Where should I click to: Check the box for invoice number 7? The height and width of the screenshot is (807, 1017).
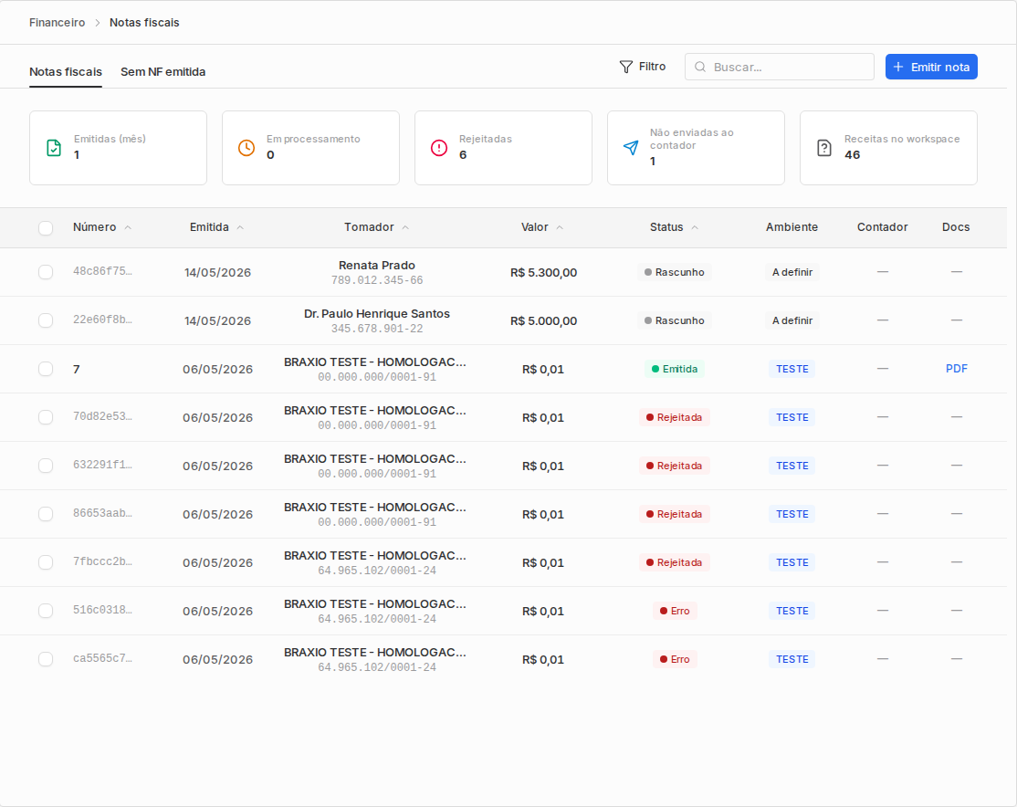coord(46,369)
